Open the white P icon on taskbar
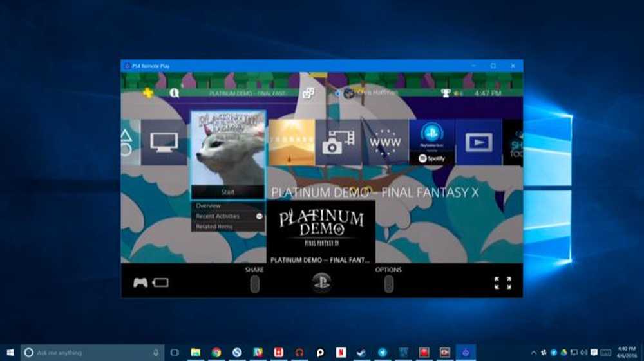Screen dimensions: 644x361 [320, 353]
